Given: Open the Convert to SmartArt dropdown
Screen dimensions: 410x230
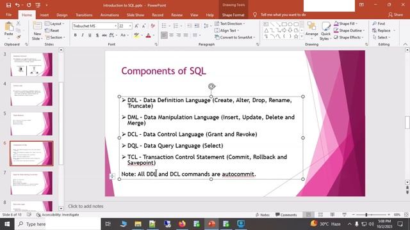Looking at the screenshot, I should click(235, 37).
